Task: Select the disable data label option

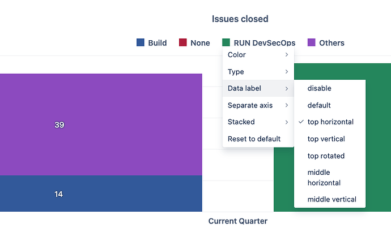Action: point(330,88)
